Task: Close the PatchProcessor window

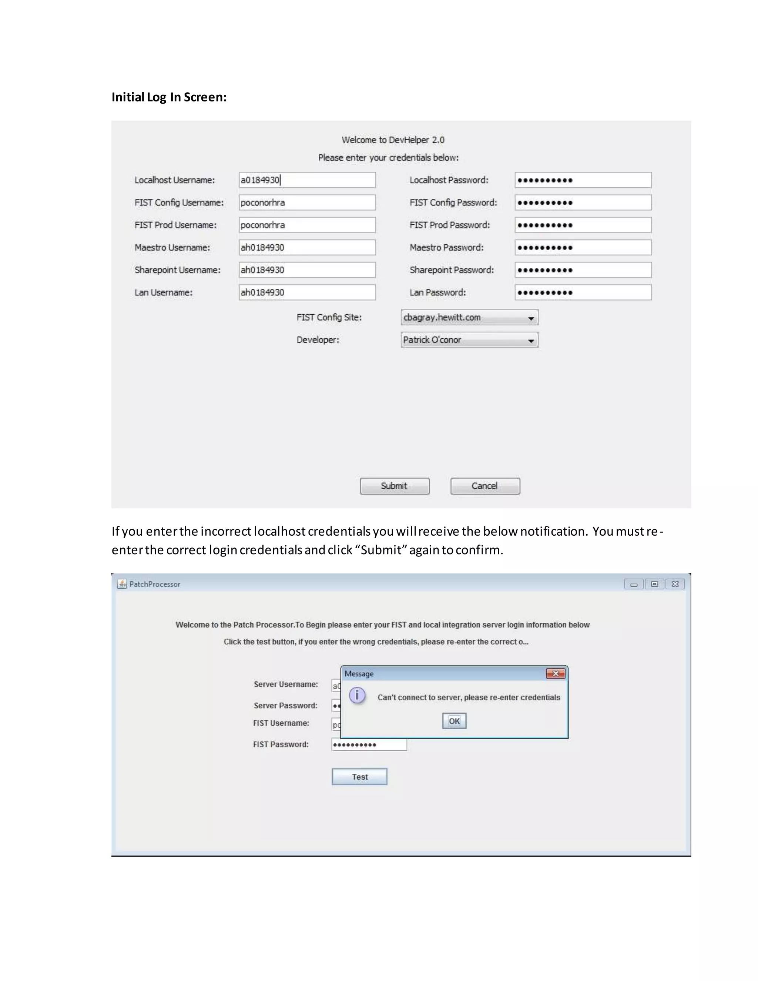Action: [675, 584]
